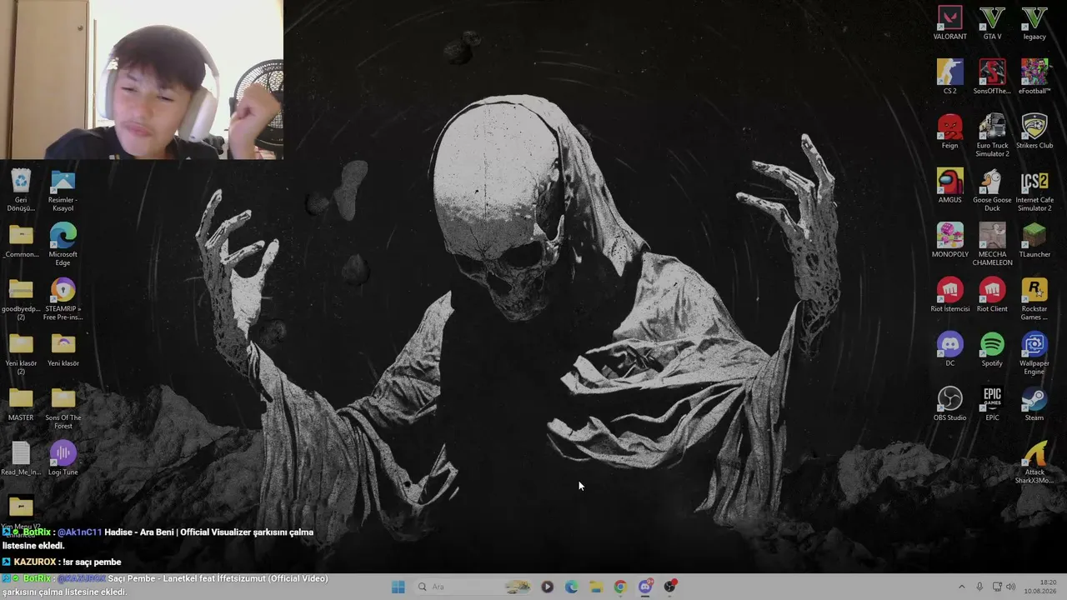The height and width of the screenshot is (600, 1067).
Task: Open the volume control tray icon
Action: click(x=1011, y=587)
